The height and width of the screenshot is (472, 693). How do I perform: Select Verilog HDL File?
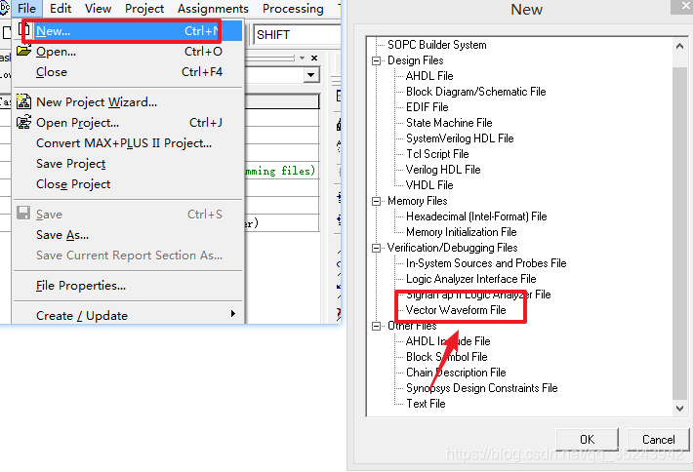pos(443,170)
